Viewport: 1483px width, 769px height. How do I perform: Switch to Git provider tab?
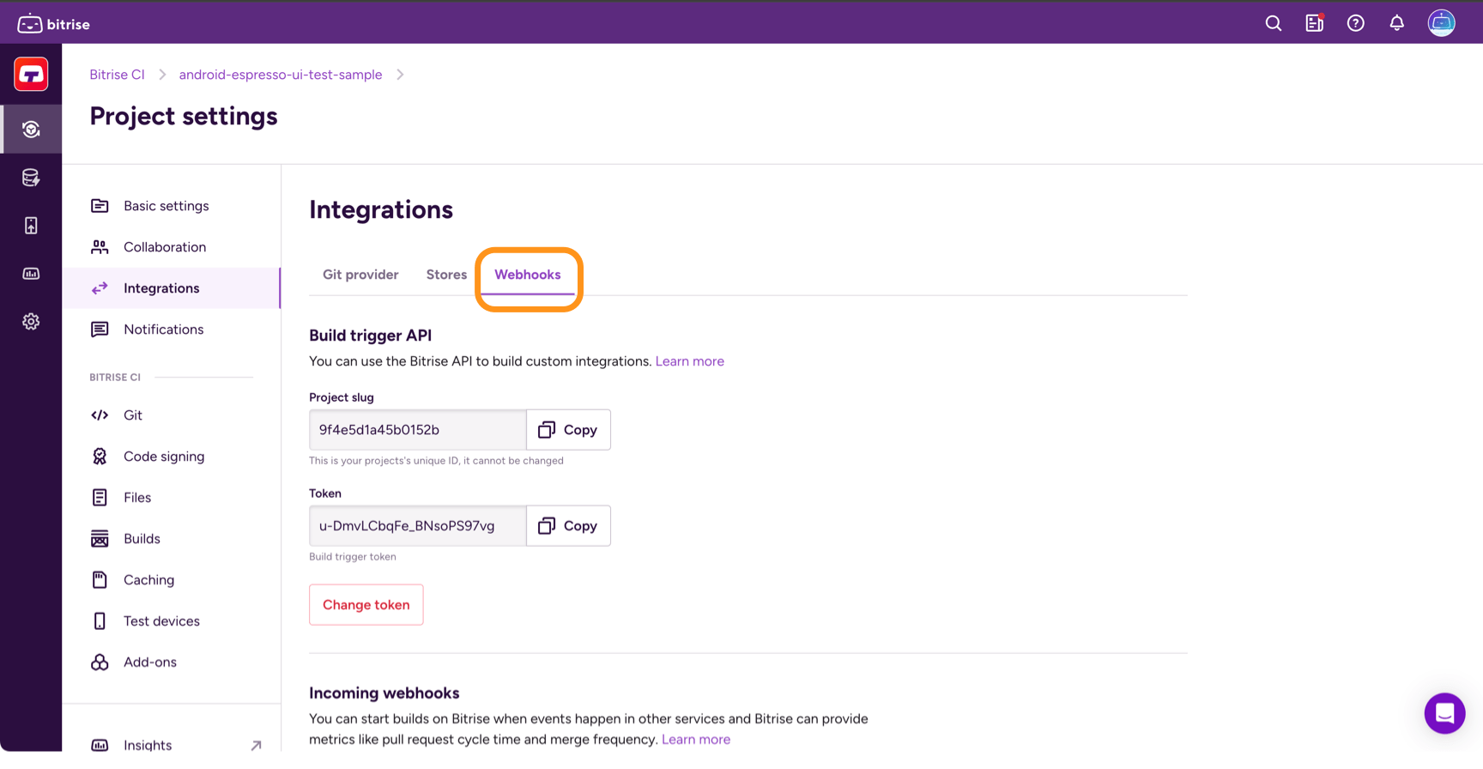point(360,275)
